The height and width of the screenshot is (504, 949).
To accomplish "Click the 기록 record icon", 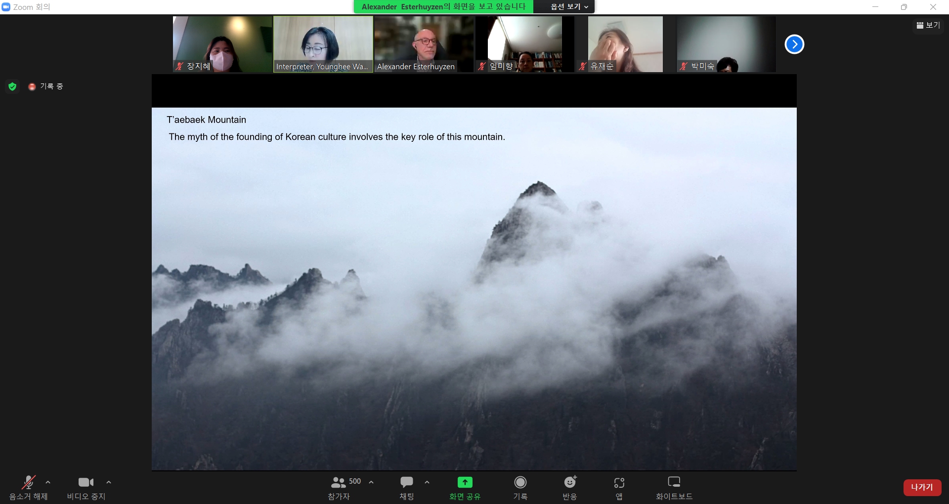I will click(x=520, y=482).
